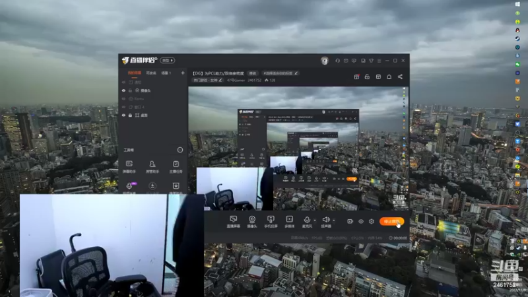Open the hamburger menu in title bar
Image resolution: width=528 pixels, height=297 pixels.
coord(379,61)
